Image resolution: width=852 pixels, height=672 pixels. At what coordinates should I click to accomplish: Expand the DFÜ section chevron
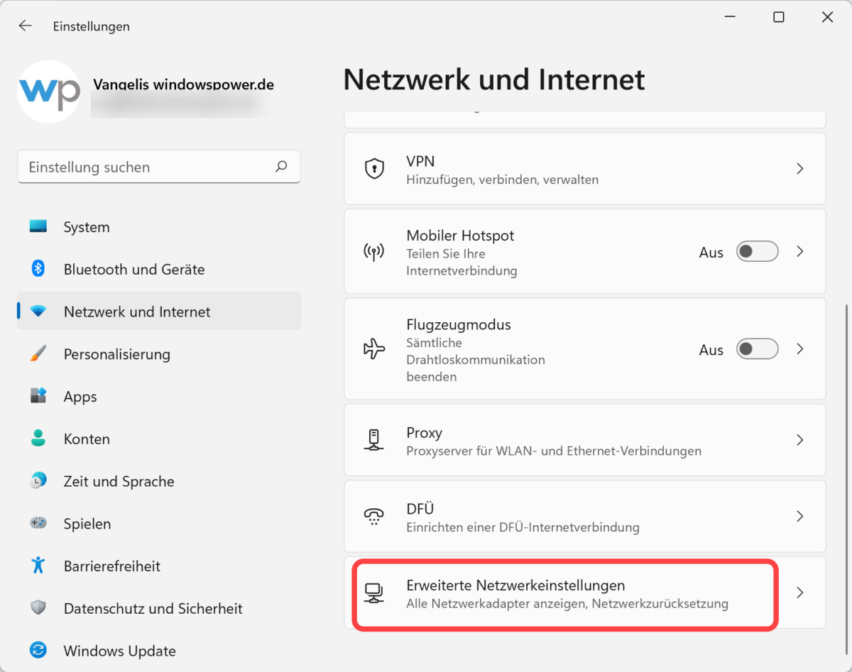click(799, 516)
